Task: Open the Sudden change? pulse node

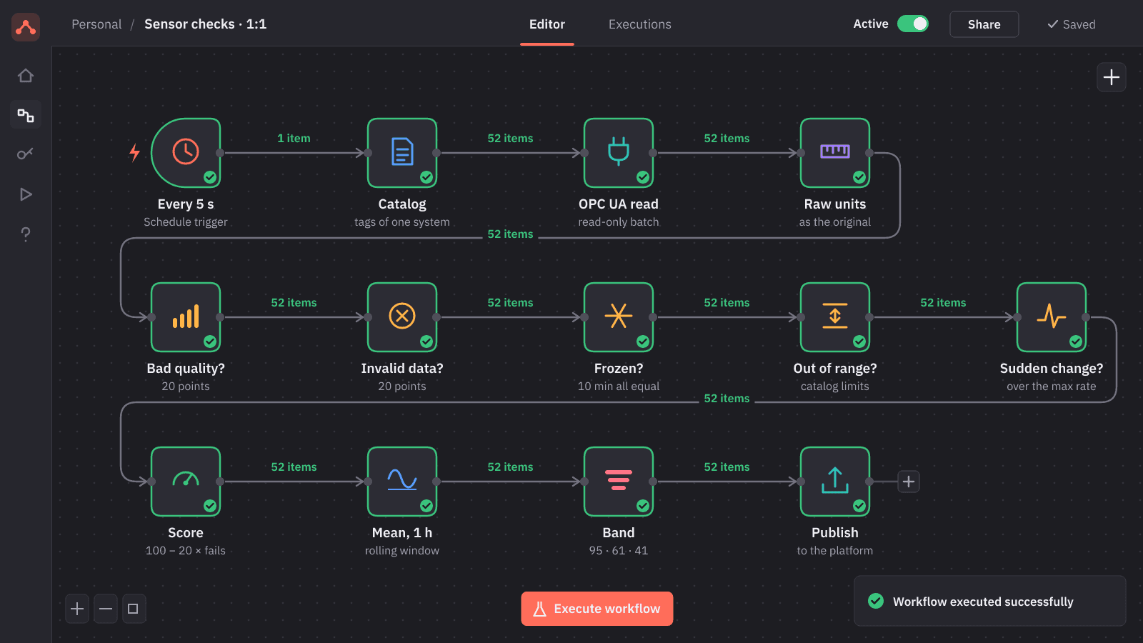Action: [x=1052, y=317]
